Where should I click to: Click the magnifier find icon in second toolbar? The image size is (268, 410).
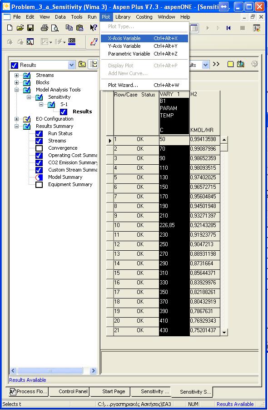(30, 41)
